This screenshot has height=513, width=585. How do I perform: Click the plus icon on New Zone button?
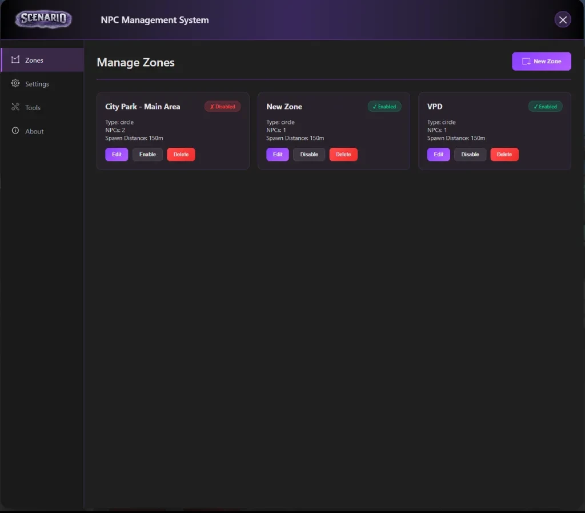coord(526,62)
